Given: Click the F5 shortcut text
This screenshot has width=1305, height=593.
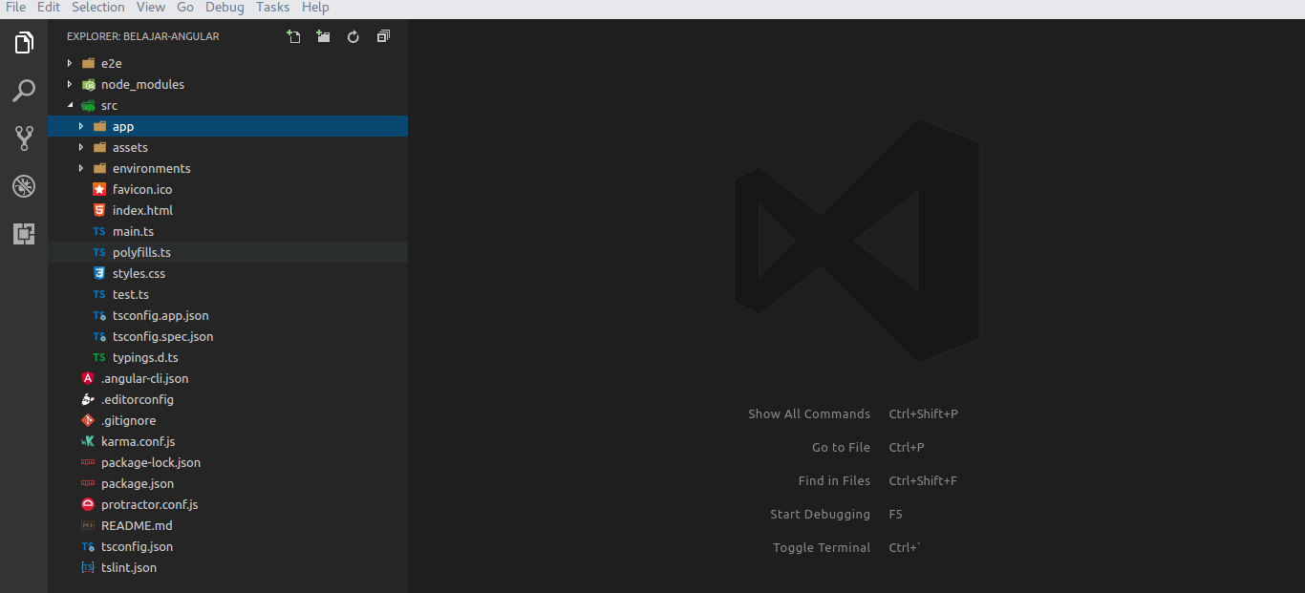Looking at the screenshot, I should (x=895, y=514).
